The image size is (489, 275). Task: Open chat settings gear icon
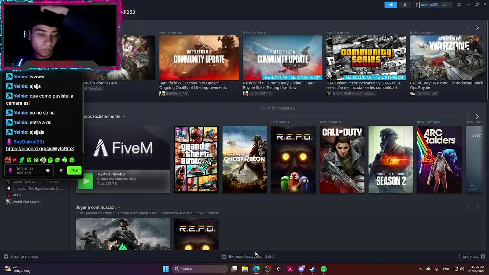(61, 170)
